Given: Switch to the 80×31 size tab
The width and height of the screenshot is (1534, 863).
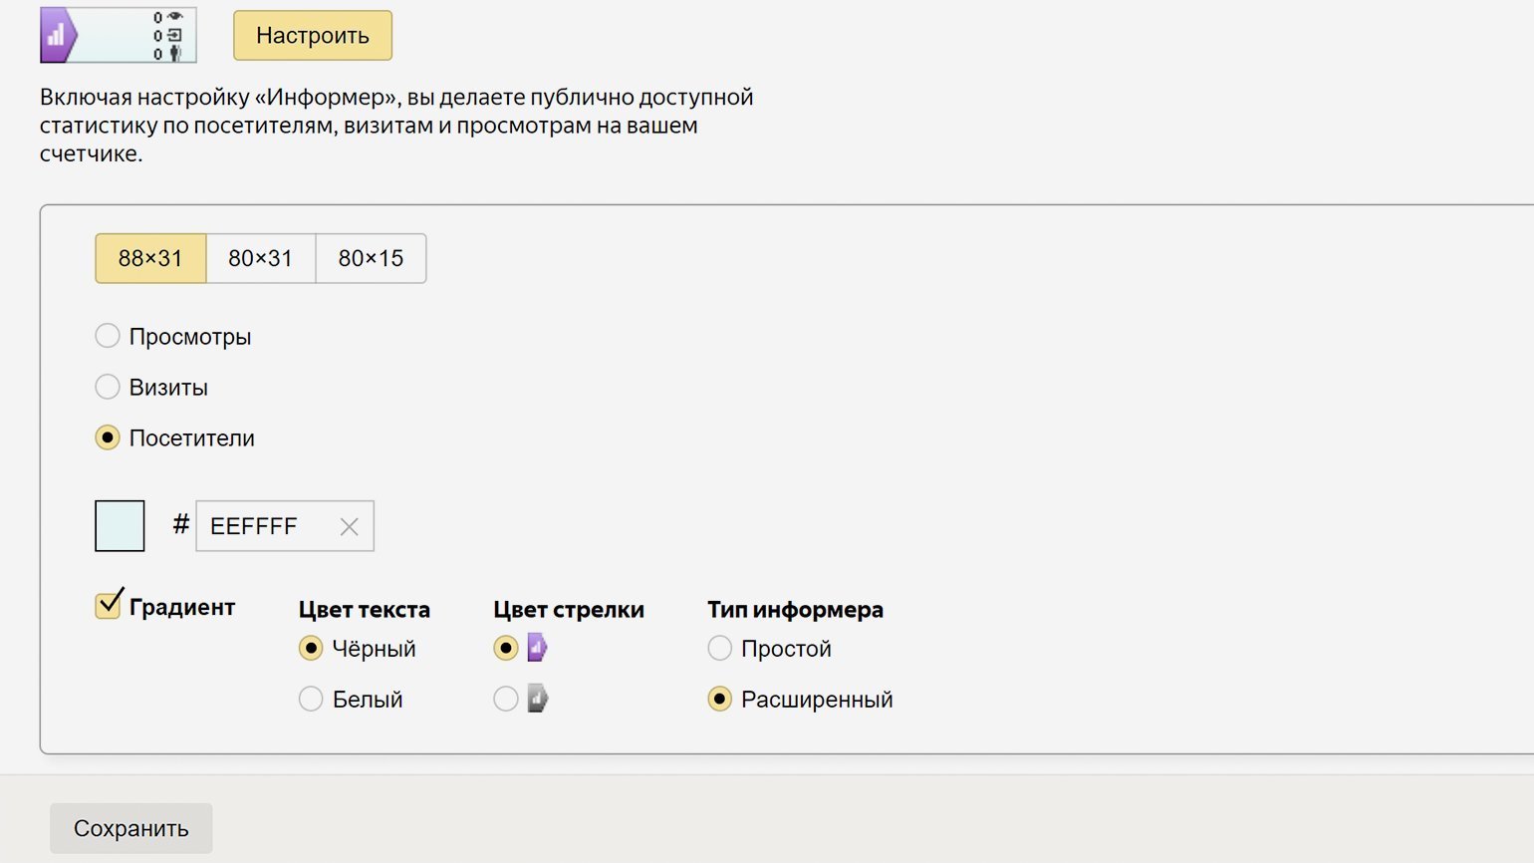Looking at the screenshot, I should [x=260, y=259].
